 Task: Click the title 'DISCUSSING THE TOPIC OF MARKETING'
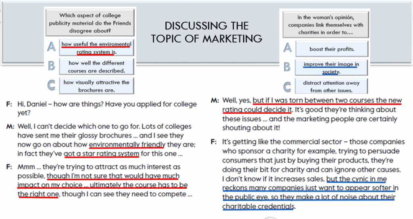pos(206,32)
